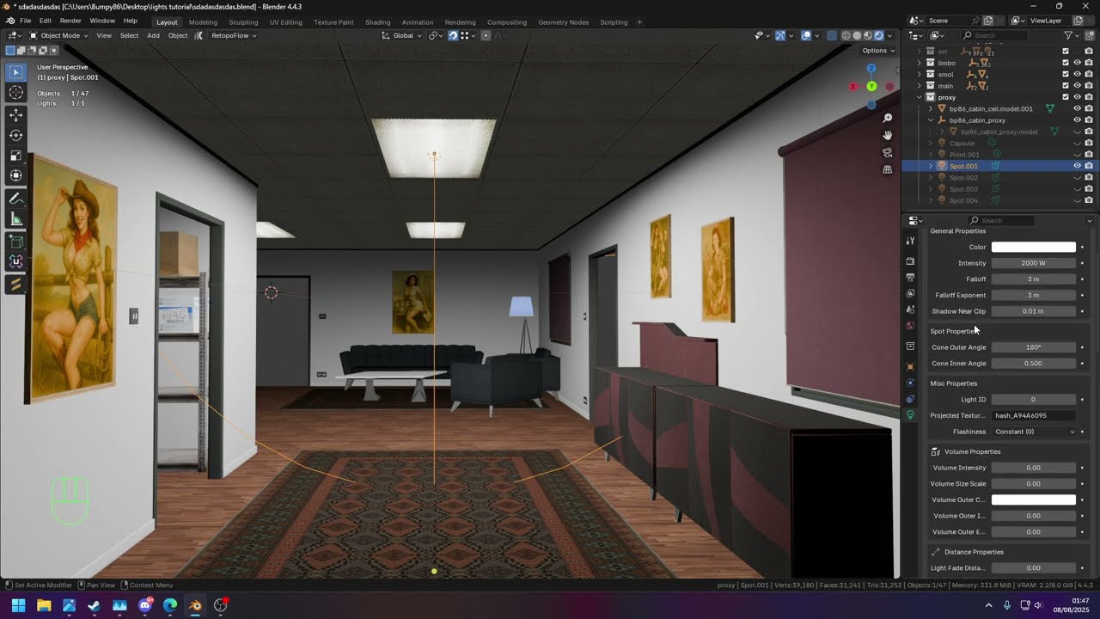Hide bp86_cabin_proxy with eye icon
The height and width of the screenshot is (619, 1100).
coord(1077,120)
